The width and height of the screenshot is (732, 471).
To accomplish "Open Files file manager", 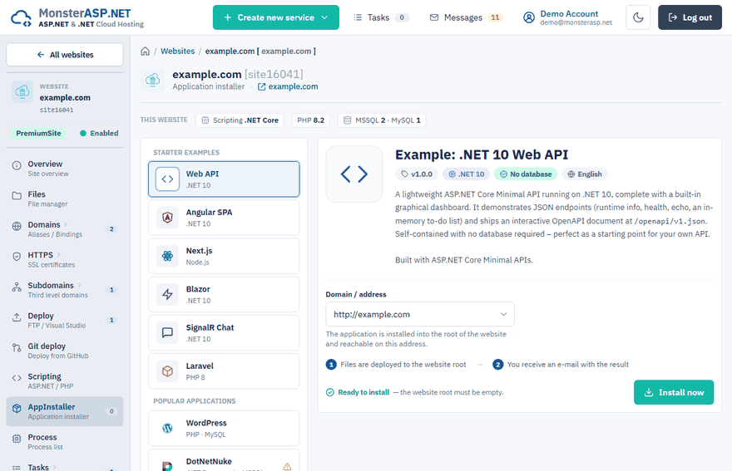I will pos(65,199).
